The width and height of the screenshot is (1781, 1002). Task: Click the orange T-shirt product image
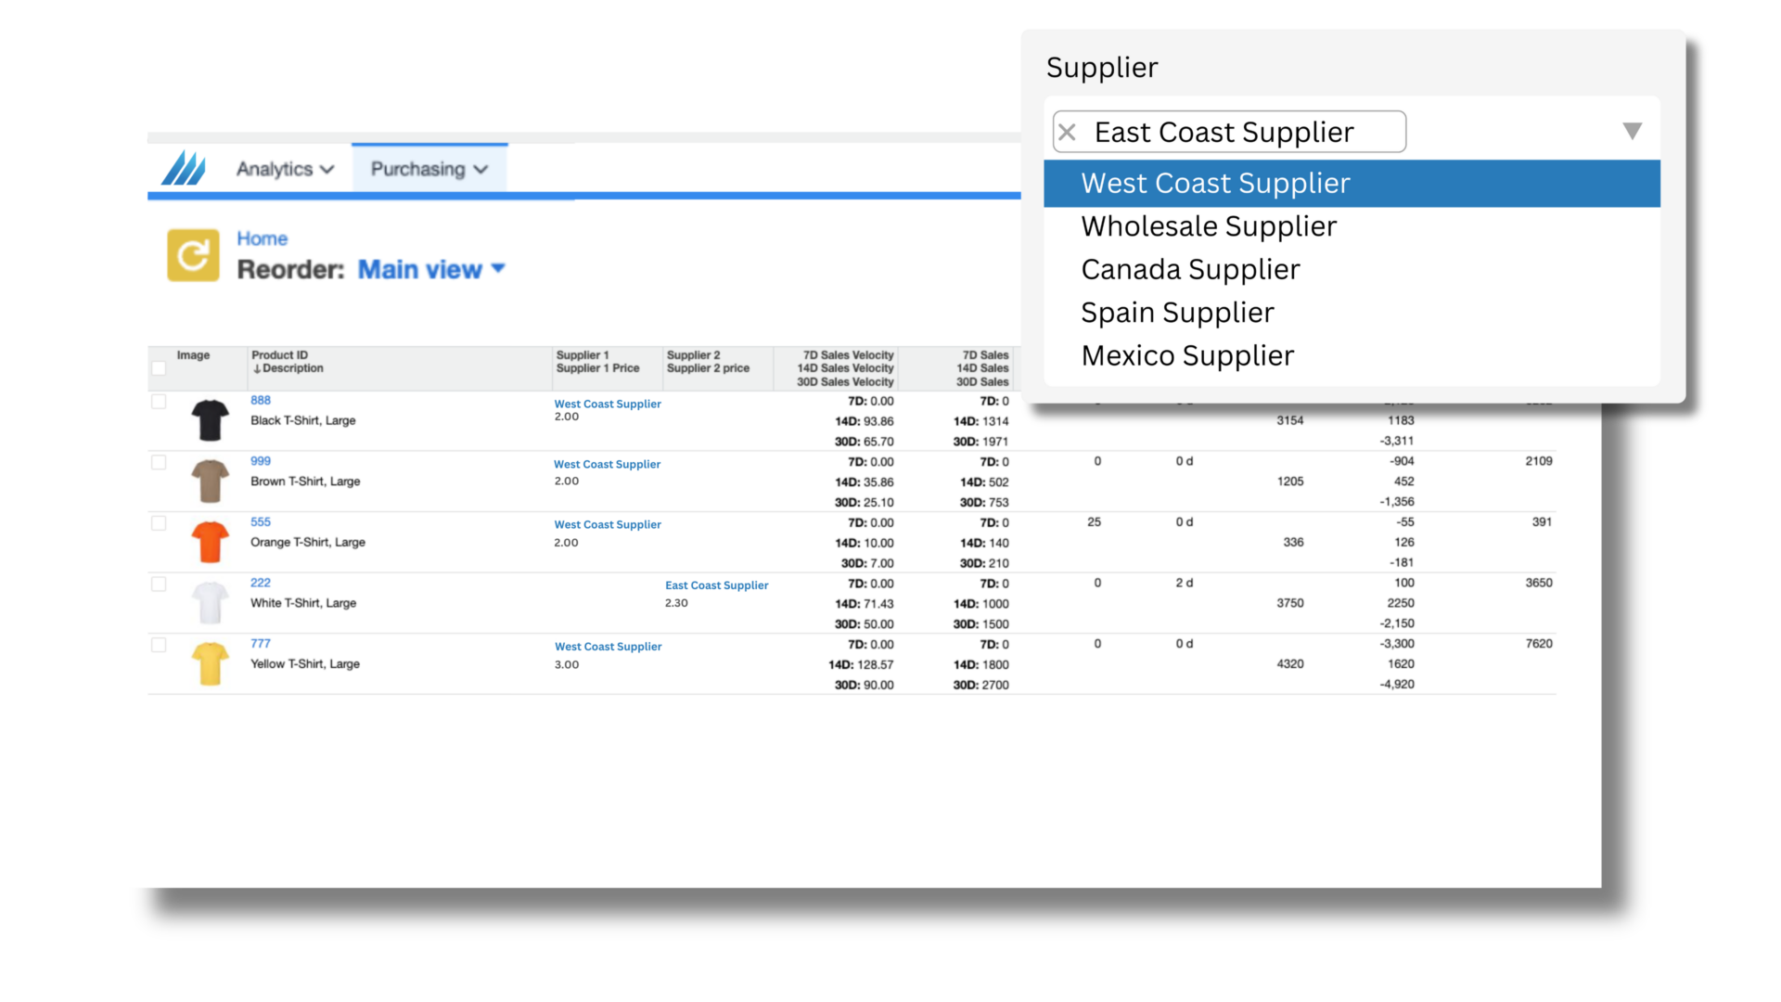click(211, 542)
